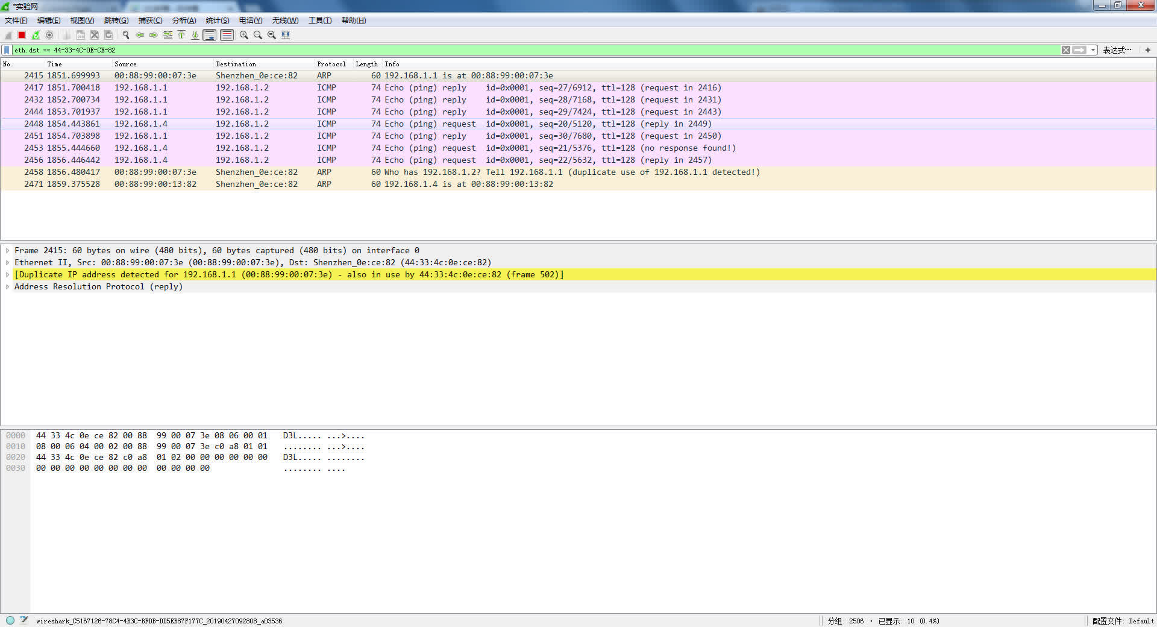This screenshot has height=627, width=1157.
Task: Expand Address Resolution Protocol details
Action: coord(7,287)
